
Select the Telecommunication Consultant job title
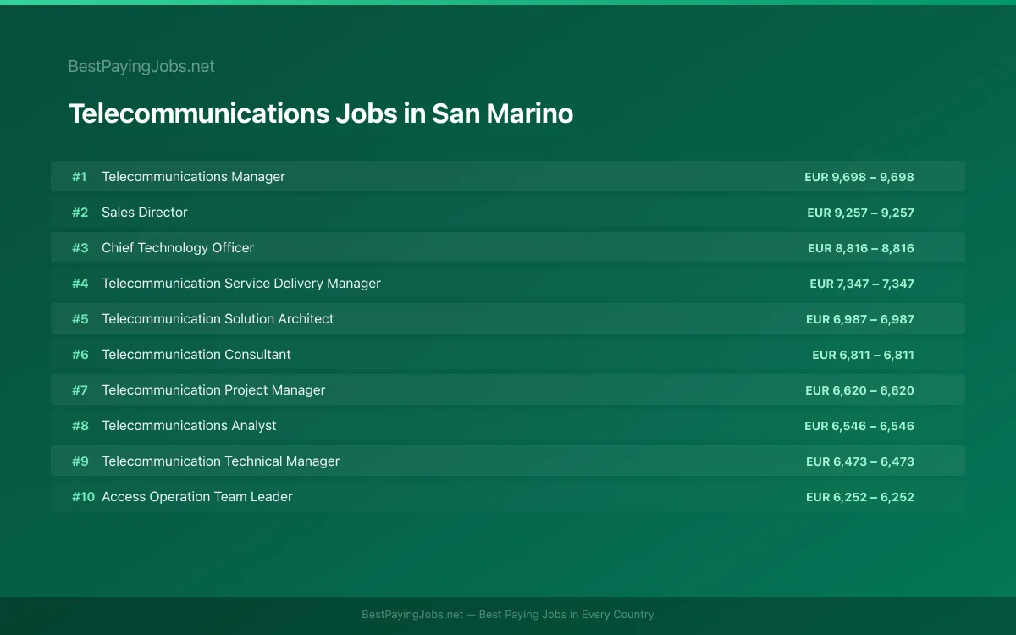(196, 354)
